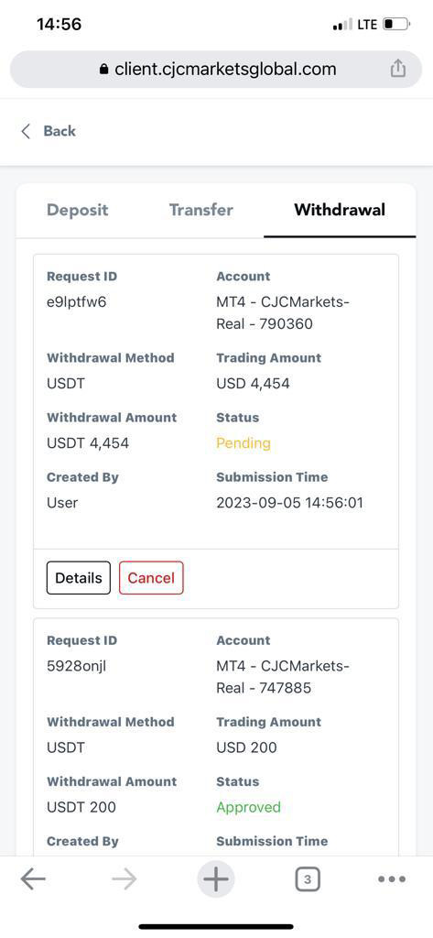Switch to the Transfer tab
The image size is (433, 938).
click(x=201, y=210)
